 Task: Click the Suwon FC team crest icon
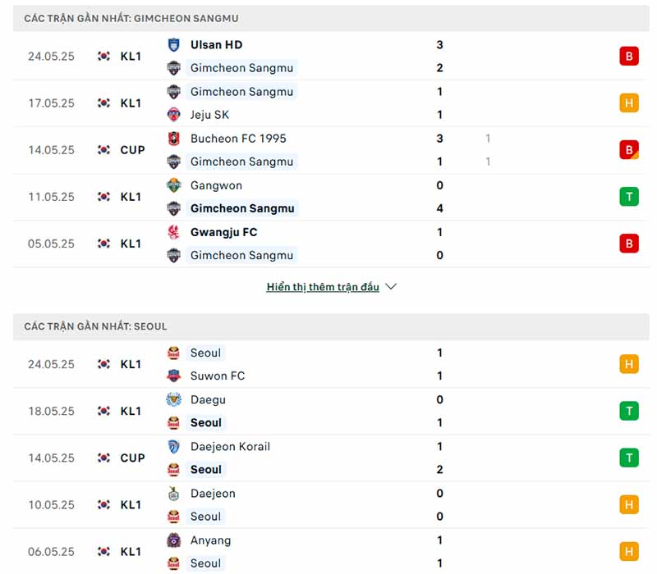[x=173, y=376]
